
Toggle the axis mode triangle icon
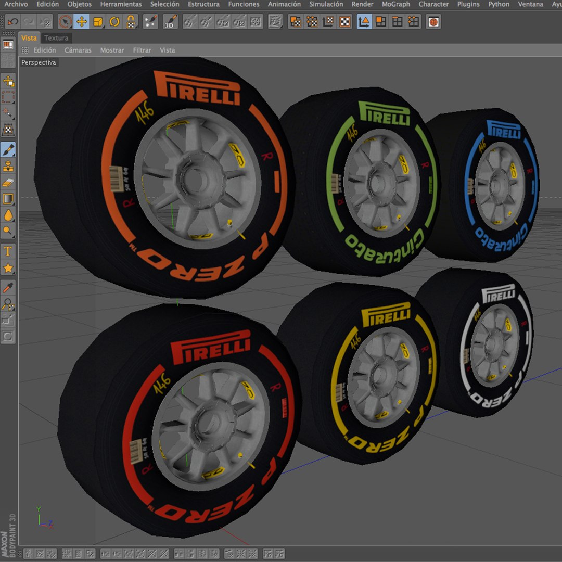pyautogui.click(x=364, y=22)
